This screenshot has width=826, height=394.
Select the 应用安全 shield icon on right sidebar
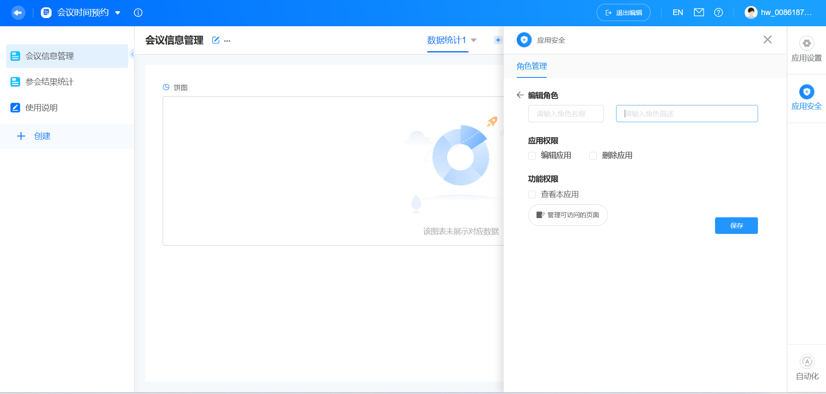[806, 92]
